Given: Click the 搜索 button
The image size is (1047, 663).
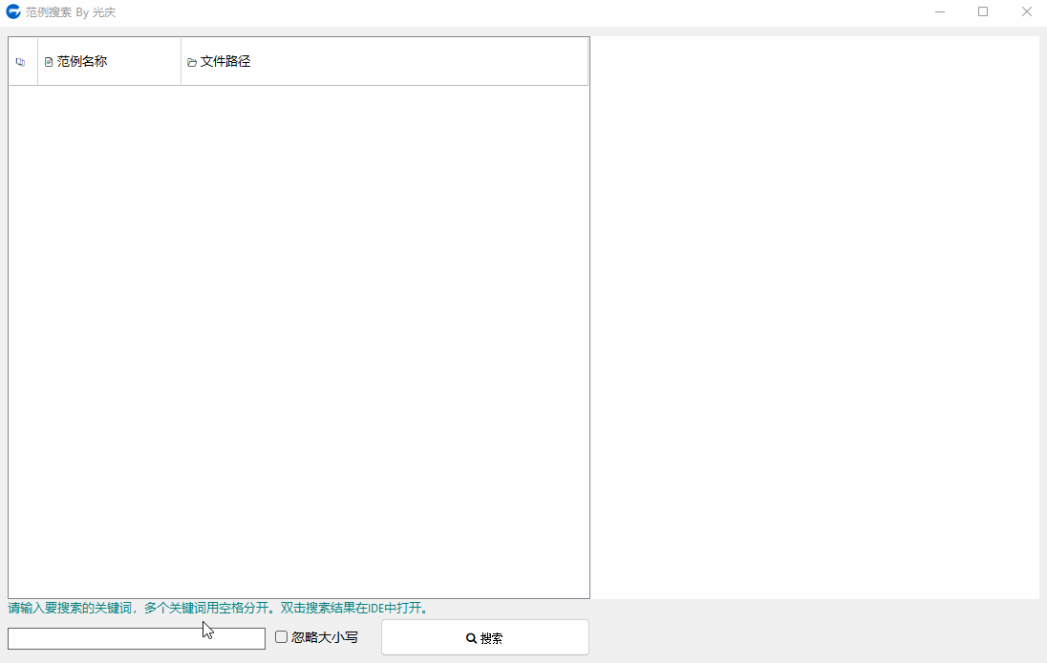Looking at the screenshot, I should [484, 637].
